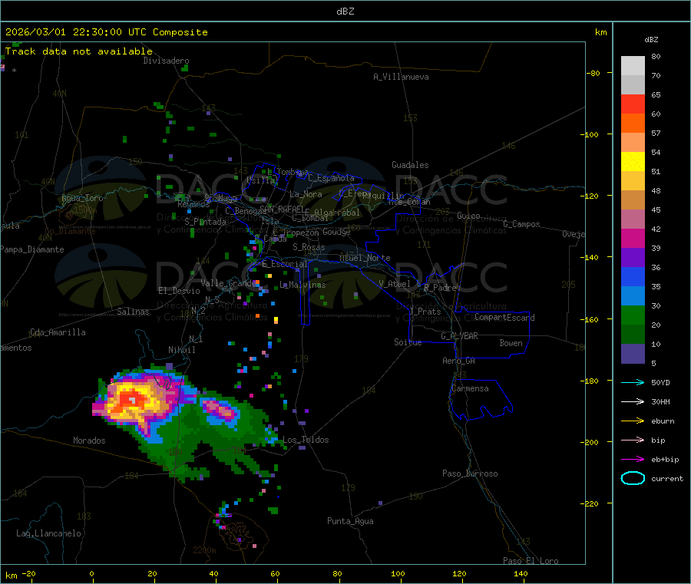Pick the dark orange band in dBZ scale
691x584 pixels.
tap(633, 124)
